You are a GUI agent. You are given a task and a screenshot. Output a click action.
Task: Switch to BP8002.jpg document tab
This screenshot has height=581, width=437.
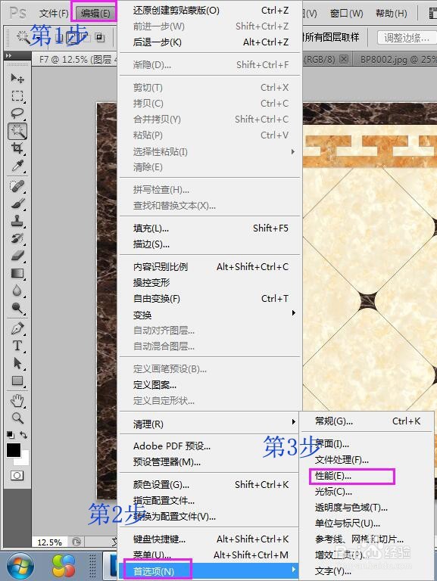[x=395, y=59]
